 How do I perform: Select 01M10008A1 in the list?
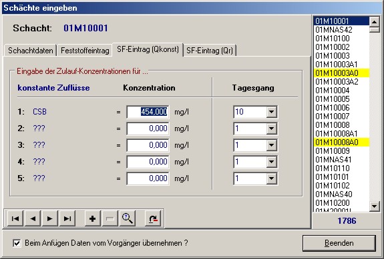(x=341, y=134)
